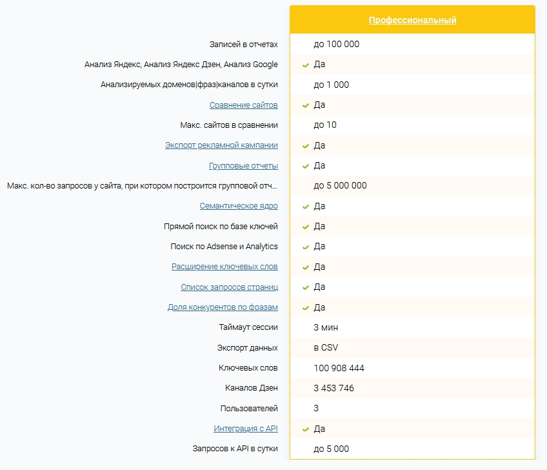Click the Интеграция с API link
547x470 pixels.
(x=246, y=429)
